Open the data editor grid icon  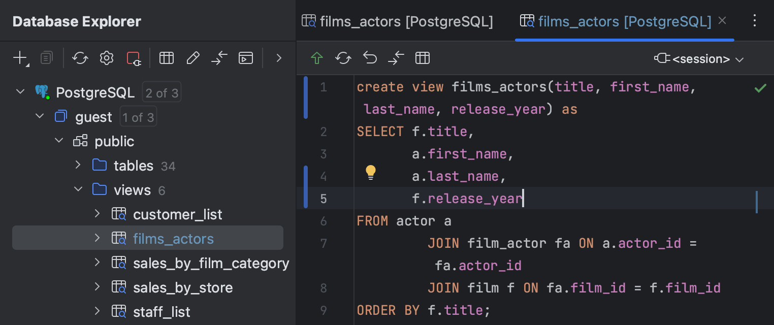click(167, 58)
